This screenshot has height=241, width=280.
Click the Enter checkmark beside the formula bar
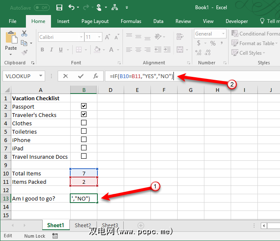click(80, 76)
